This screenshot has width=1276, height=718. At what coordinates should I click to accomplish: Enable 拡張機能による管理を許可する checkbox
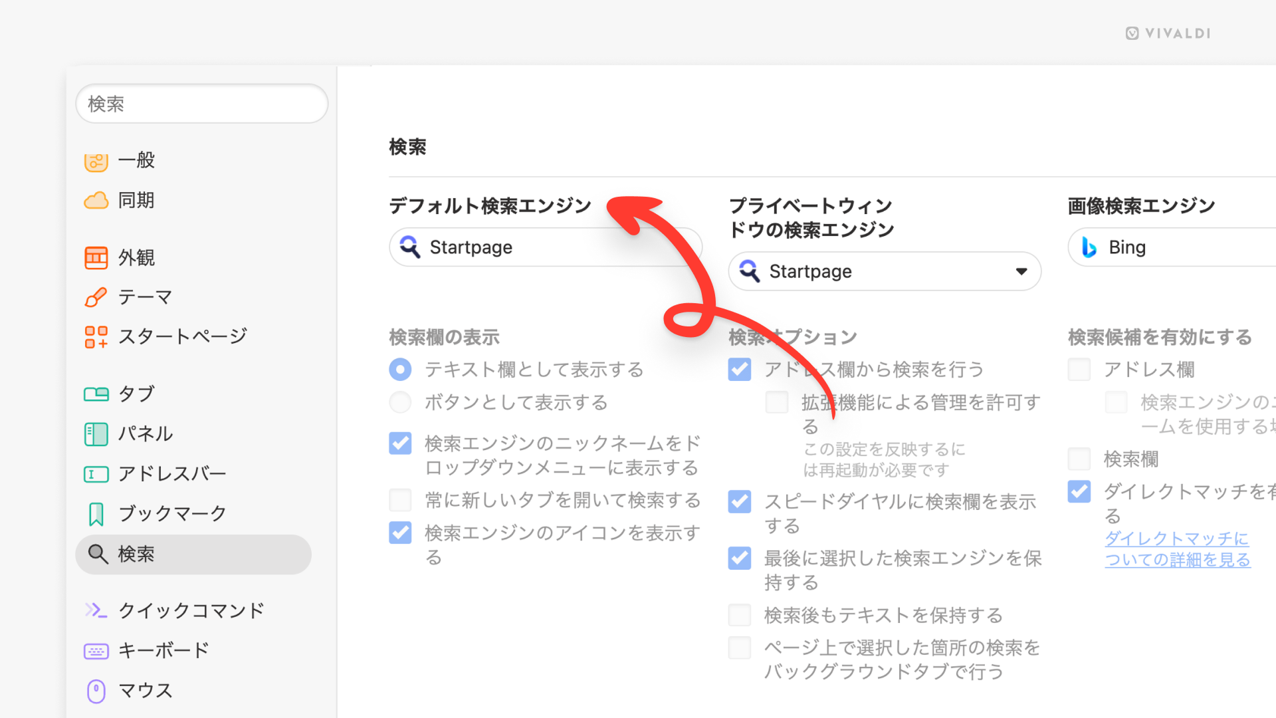coord(777,402)
